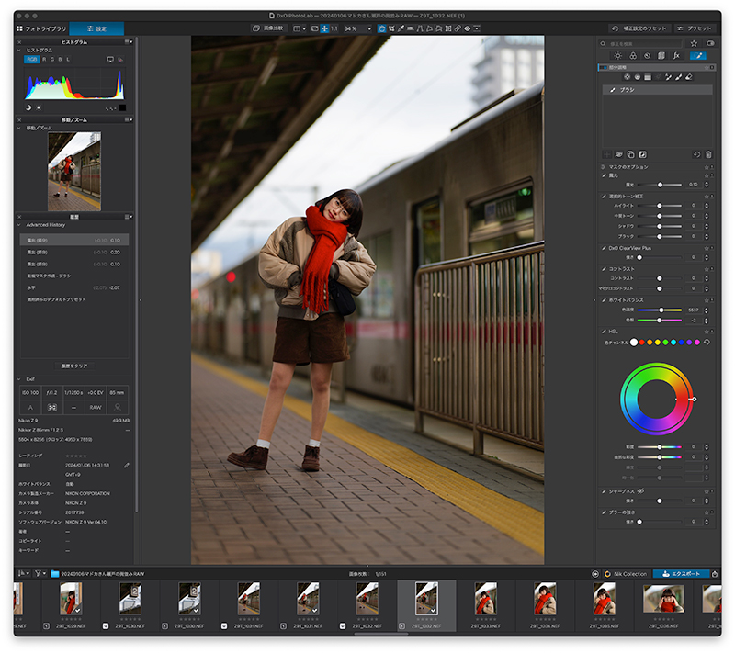Show the L luminance histogram

[68, 60]
